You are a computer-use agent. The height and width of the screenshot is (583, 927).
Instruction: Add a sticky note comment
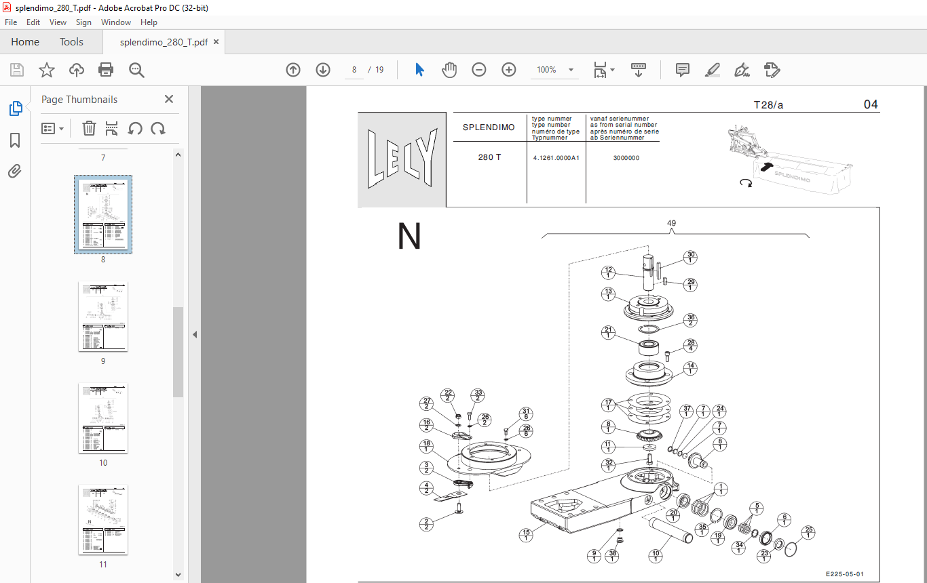pyautogui.click(x=683, y=70)
